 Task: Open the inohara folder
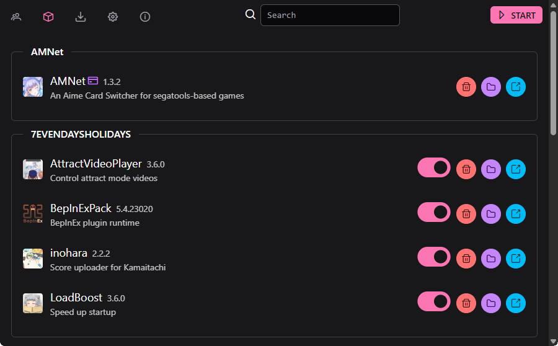(491, 259)
